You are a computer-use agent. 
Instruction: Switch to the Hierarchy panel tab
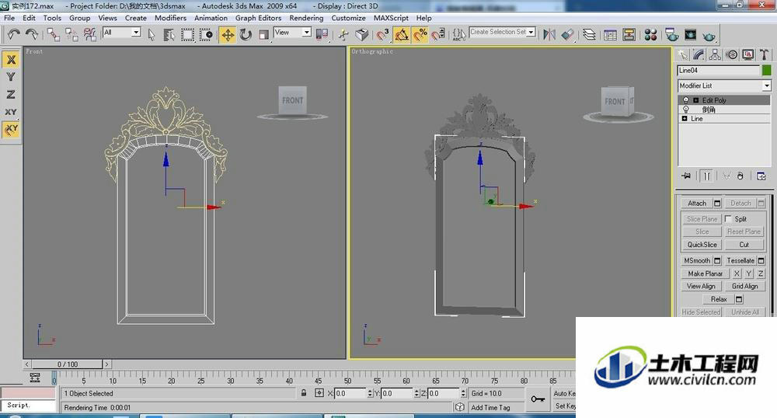tap(715, 54)
